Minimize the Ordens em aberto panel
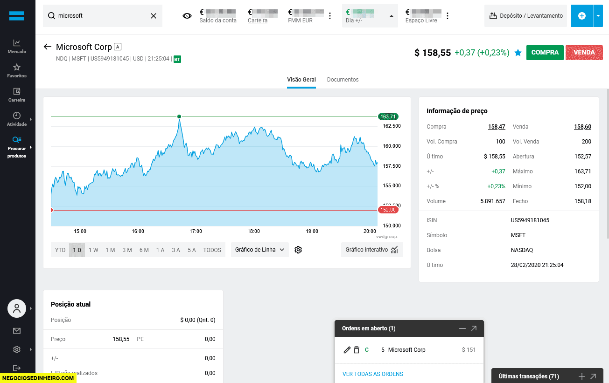Screen dimensions: 609x383 pos(462,328)
